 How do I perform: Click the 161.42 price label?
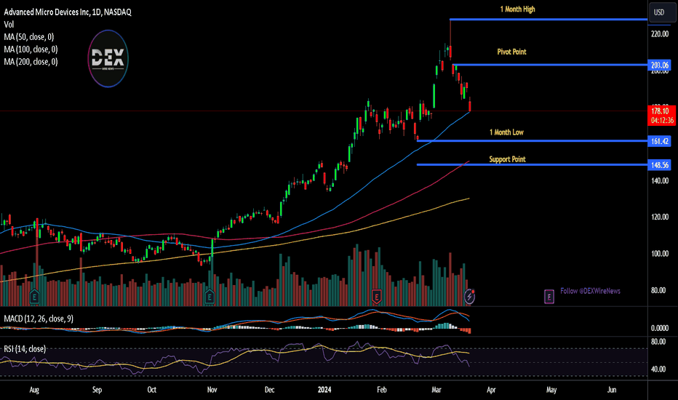pos(659,141)
